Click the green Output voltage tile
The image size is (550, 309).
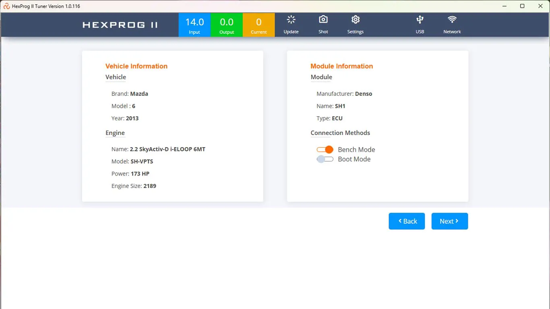[227, 25]
